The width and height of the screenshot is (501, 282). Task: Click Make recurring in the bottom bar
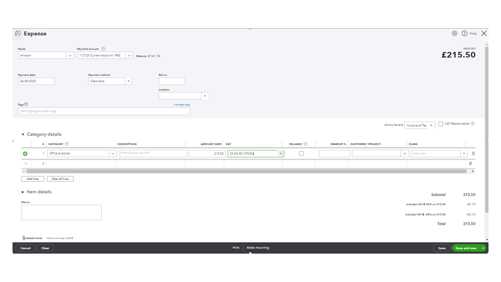(x=258, y=247)
